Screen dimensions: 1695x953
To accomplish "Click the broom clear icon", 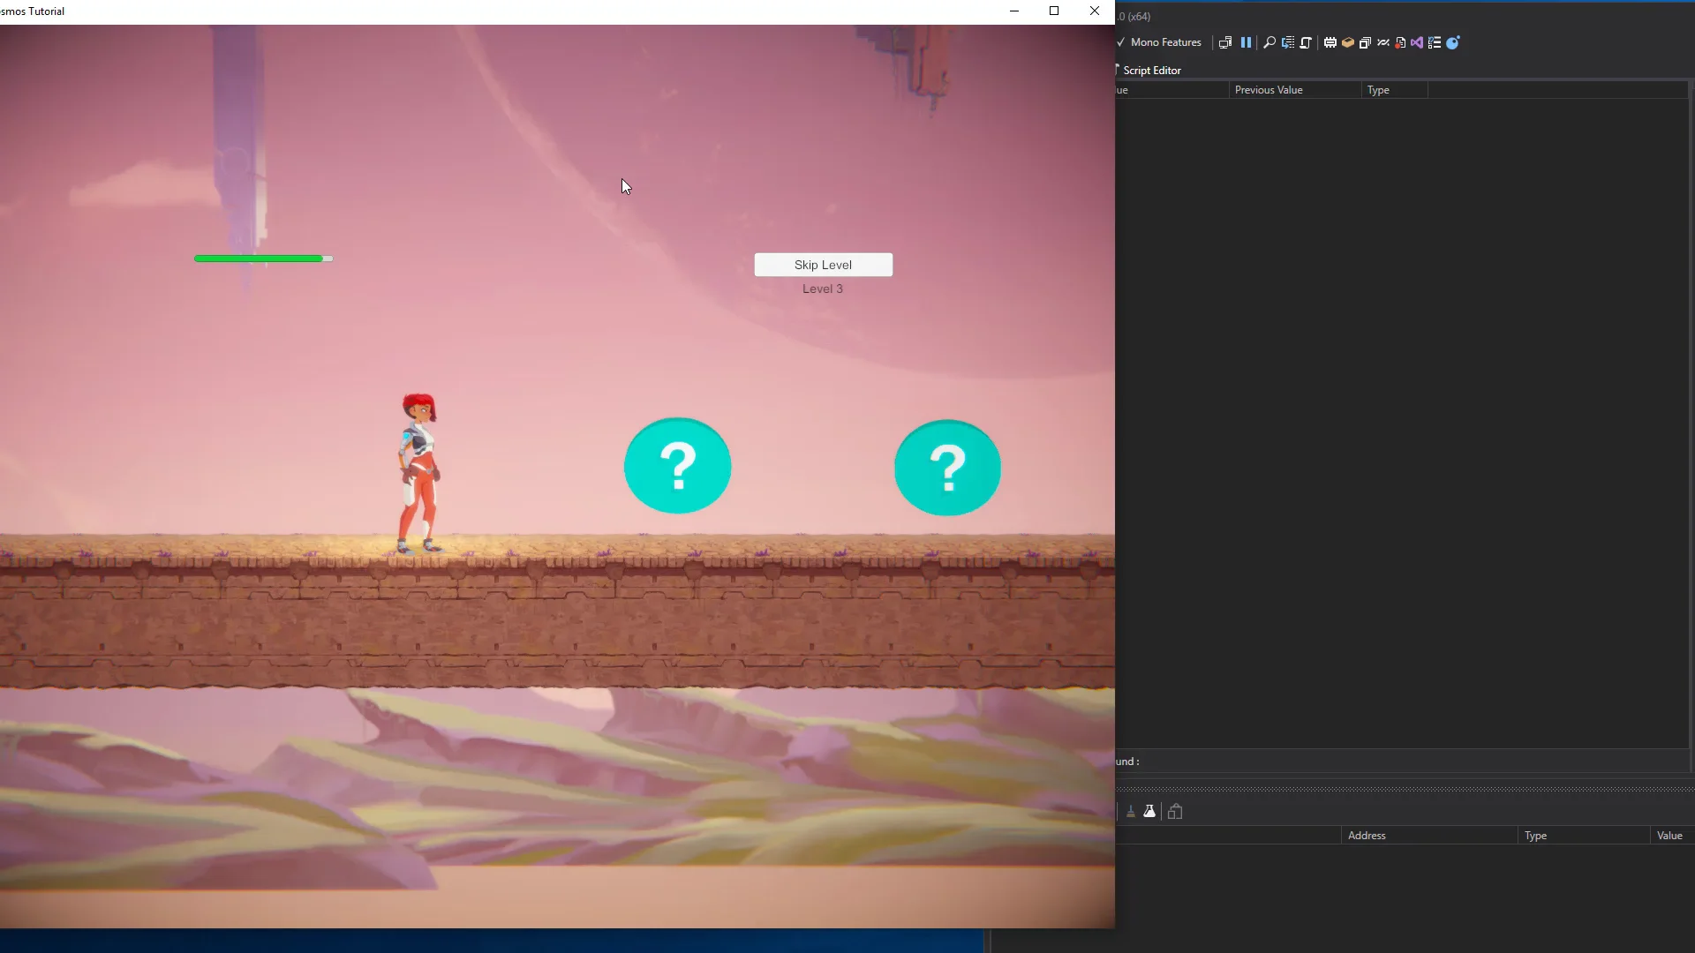I will tap(1131, 812).
